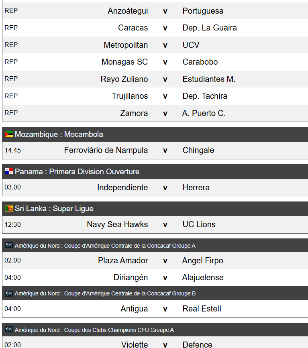Select the Antigua v Real Estelí match

coord(155,309)
